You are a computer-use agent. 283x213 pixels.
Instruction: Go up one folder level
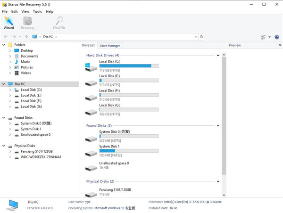click(26, 37)
